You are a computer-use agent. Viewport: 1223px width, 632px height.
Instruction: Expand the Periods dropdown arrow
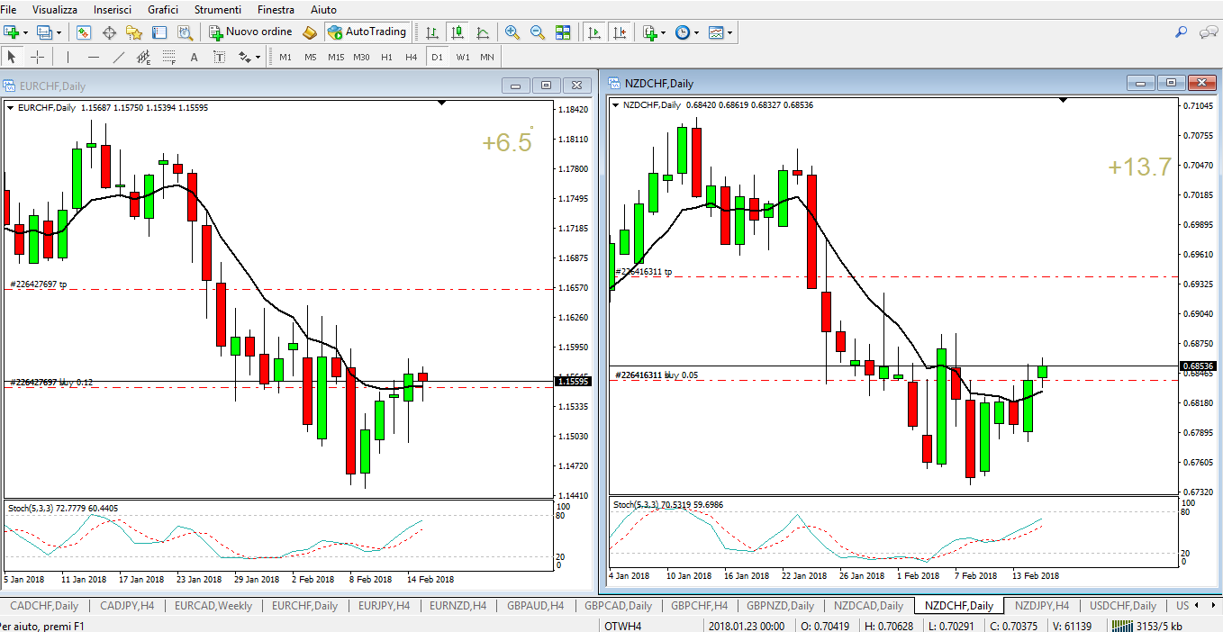coord(696,32)
